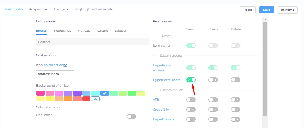304x128 pixels.
Task: Enable View permission for ATB group
Action: pos(191,100)
